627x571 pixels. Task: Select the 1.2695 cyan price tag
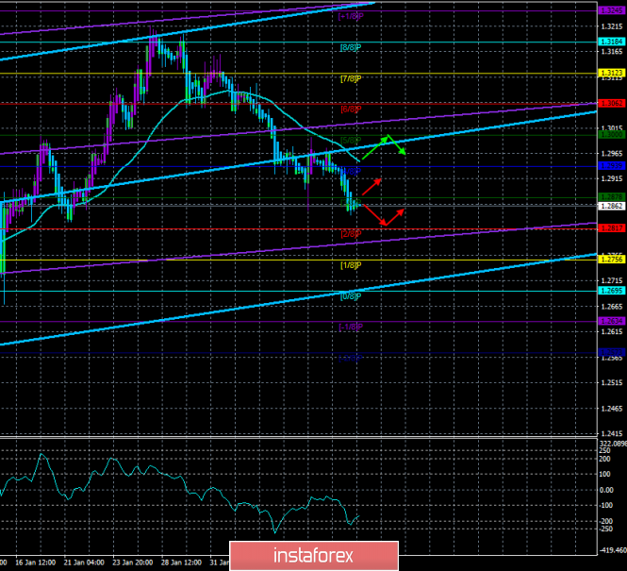tap(611, 291)
